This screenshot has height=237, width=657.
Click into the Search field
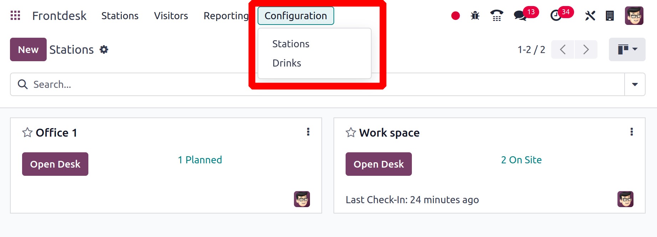tap(317, 84)
